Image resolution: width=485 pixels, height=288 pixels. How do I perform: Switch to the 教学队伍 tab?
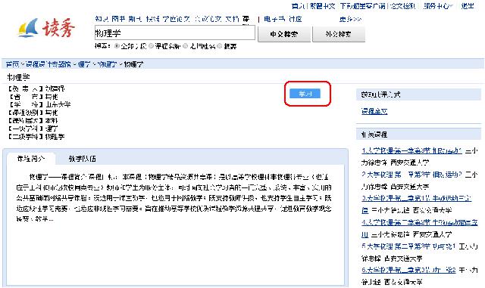83,159
